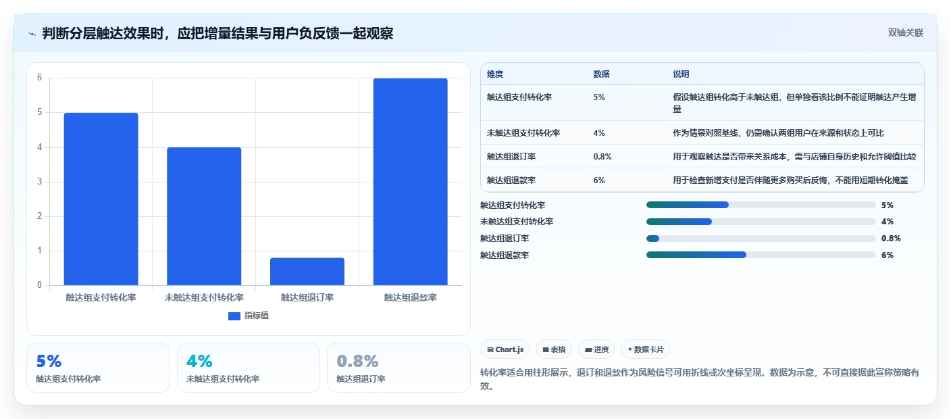Screen dimensions: 951x419
Task: Click the 触达组退款率 bar in chart
Action: [x=410, y=182]
